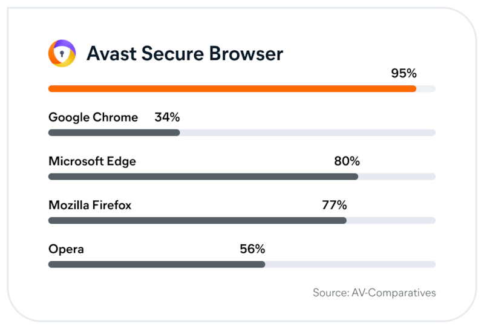Click the unfilled end of Opera's bar
Viewport: 484px width, 329px height.
point(351,264)
